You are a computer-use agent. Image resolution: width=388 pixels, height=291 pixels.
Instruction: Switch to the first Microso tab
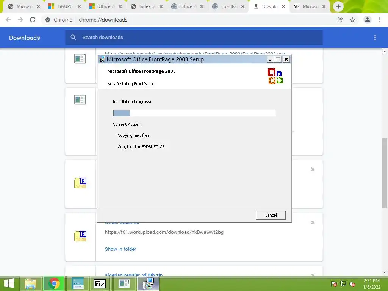pos(24,6)
